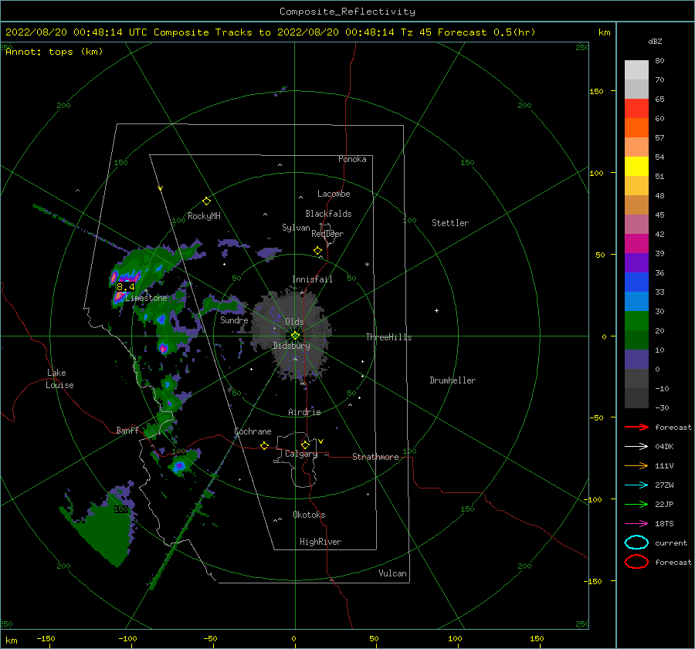695x649 pixels.
Task: Click the Calgary city label
Action: pyautogui.click(x=301, y=454)
